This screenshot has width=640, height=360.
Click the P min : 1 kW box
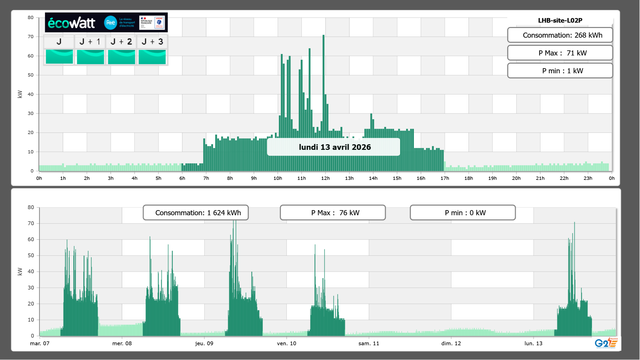(560, 71)
